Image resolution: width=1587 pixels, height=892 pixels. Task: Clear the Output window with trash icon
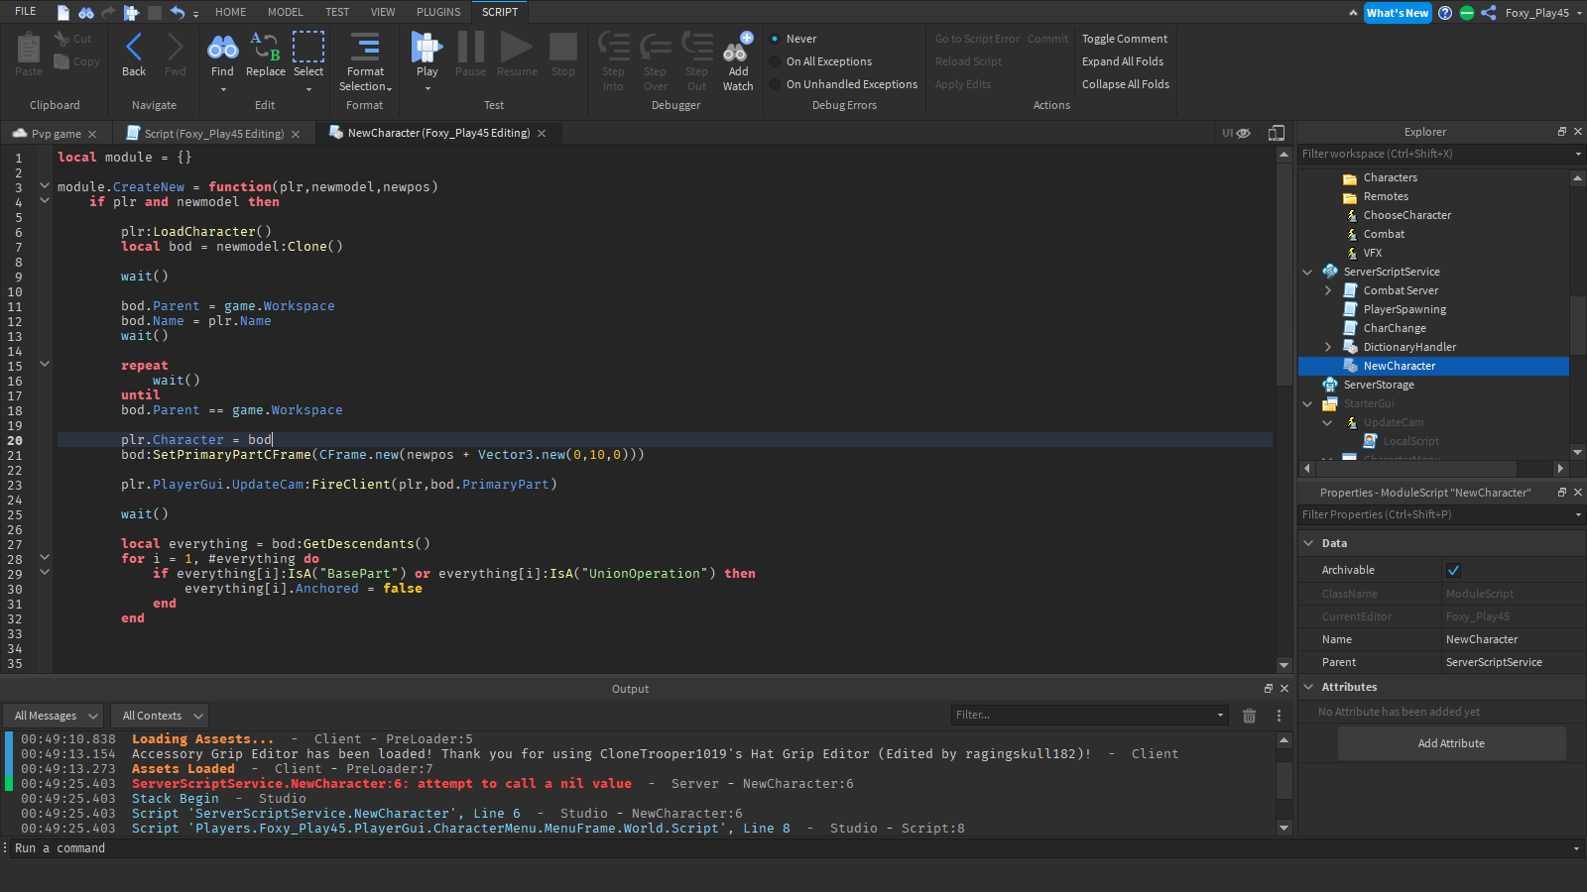pyautogui.click(x=1249, y=716)
